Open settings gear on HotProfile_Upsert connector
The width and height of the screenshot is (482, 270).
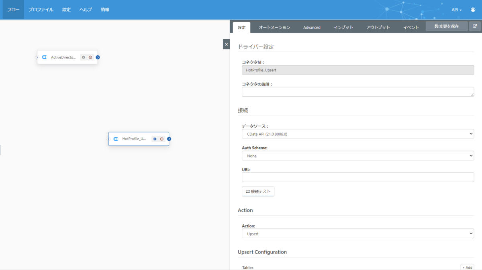[x=155, y=139]
